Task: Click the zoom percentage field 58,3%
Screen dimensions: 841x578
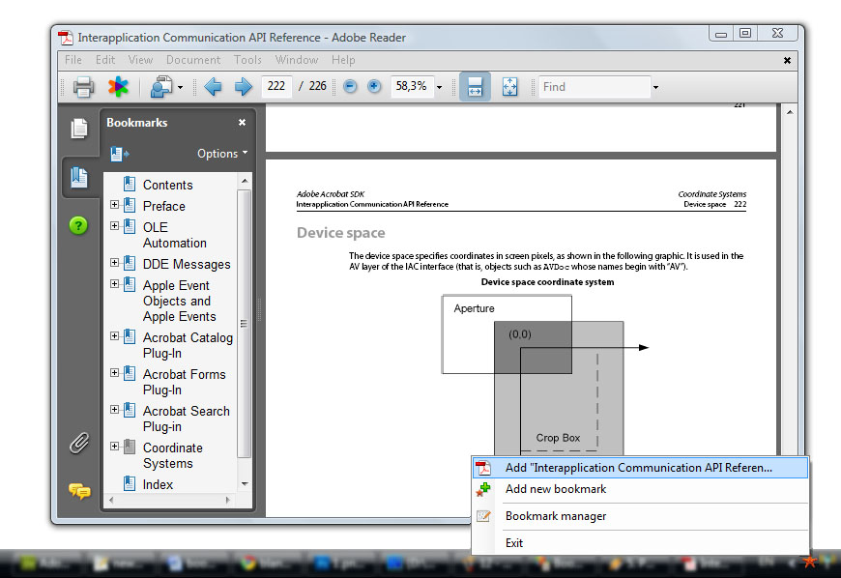Action: tap(412, 86)
